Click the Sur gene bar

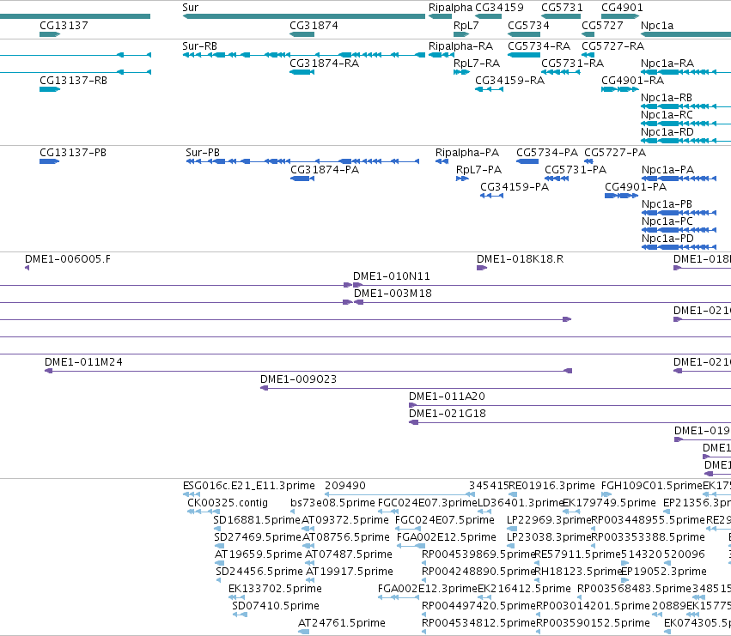tap(304, 16)
